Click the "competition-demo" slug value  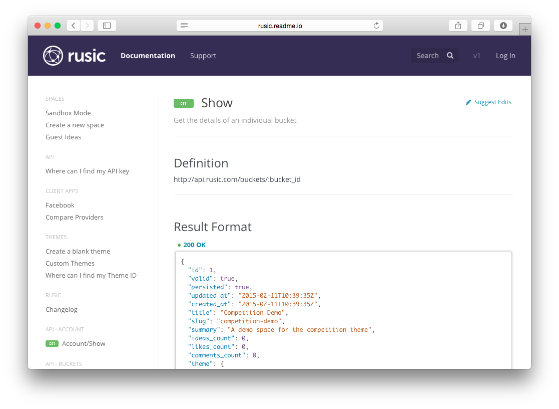[x=249, y=321]
